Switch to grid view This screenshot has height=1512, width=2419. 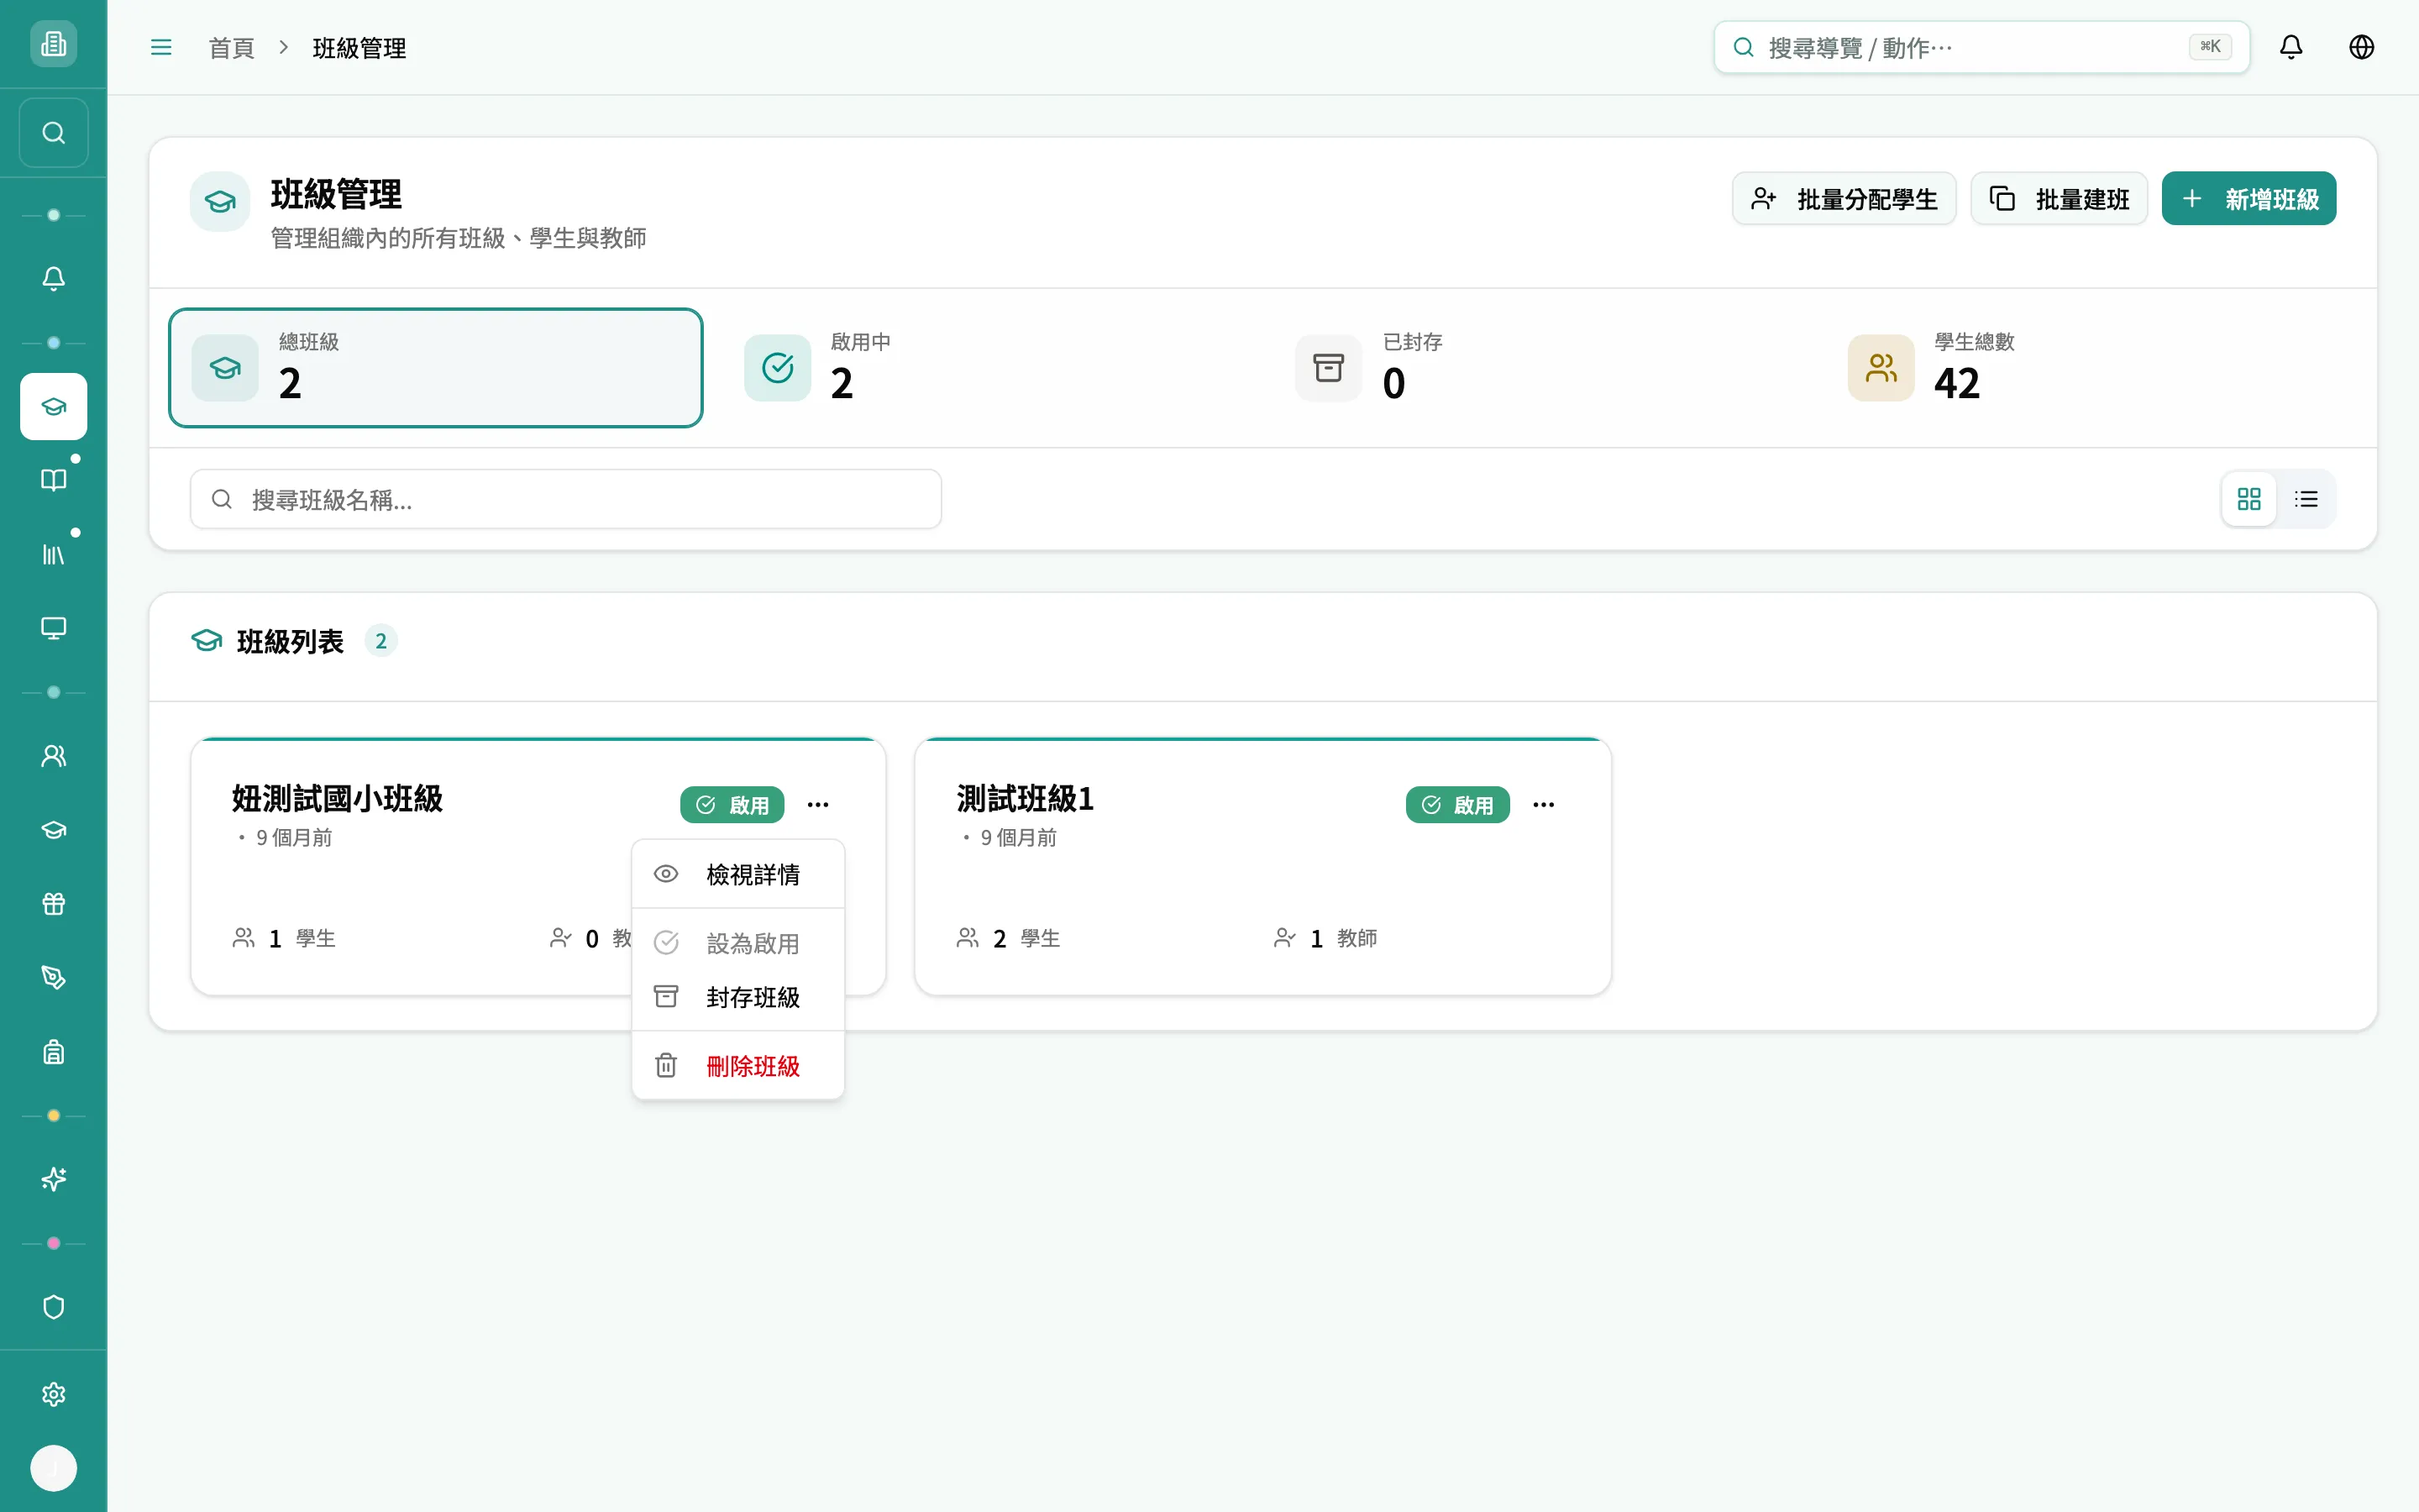(x=2249, y=499)
